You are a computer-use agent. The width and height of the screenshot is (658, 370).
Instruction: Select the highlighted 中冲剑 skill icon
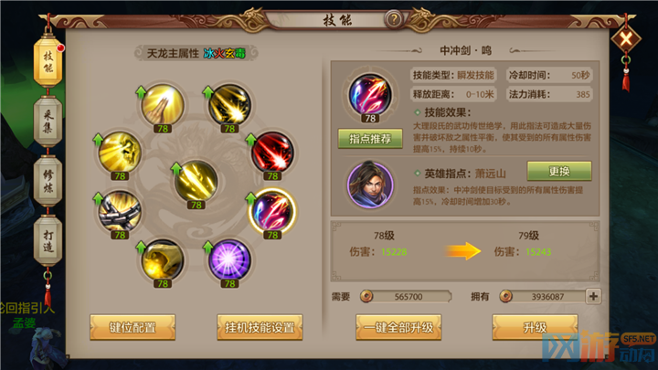tap(272, 211)
